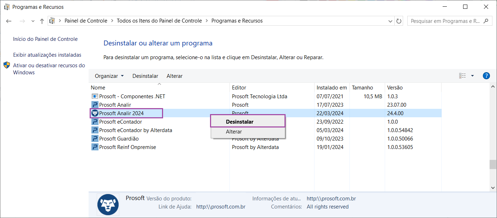Click the icon beside Prosoft Analir 23.07.00 entry
The image size is (497, 218).
[x=95, y=105]
